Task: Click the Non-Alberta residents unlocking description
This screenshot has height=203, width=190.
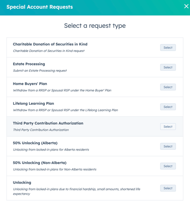Action: coord(55,169)
